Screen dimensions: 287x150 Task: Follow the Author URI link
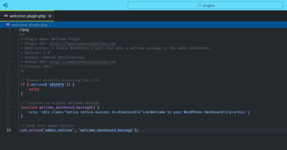82,62
